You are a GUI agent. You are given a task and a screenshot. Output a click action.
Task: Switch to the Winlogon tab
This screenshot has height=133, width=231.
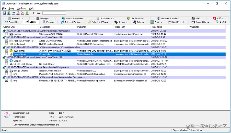click(x=43, y=18)
